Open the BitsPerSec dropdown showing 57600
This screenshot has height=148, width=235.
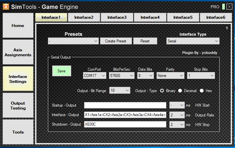(121, 75)
